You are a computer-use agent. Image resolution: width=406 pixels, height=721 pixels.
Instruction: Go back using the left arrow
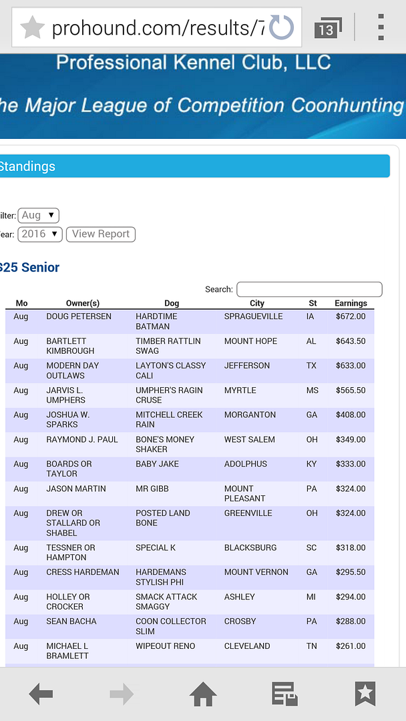41,694
